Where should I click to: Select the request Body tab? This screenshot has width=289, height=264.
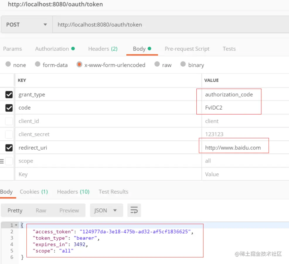click(142, 49)
